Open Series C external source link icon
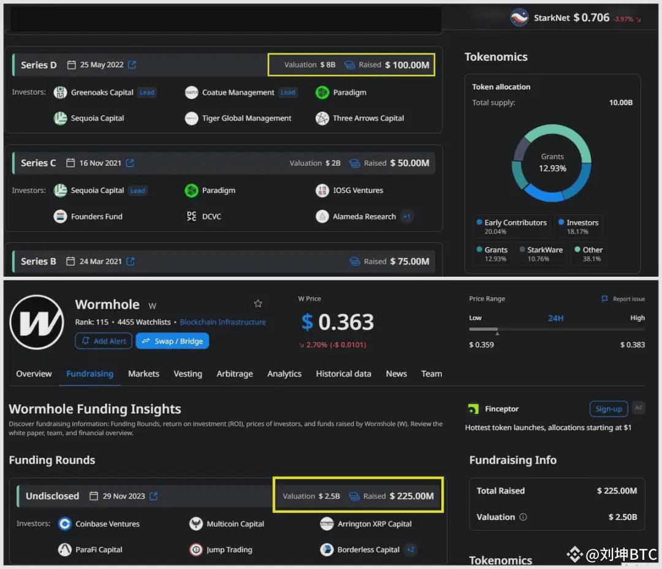 [130, 163]
